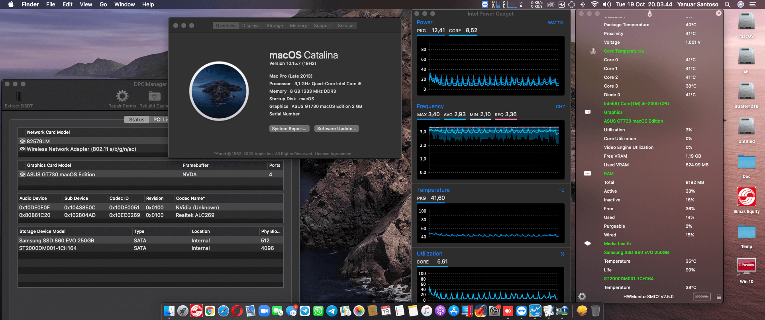Click the volume icon in menu bar
The height and width of the screenshot is (320, 765).
click(x=607, y=4)
